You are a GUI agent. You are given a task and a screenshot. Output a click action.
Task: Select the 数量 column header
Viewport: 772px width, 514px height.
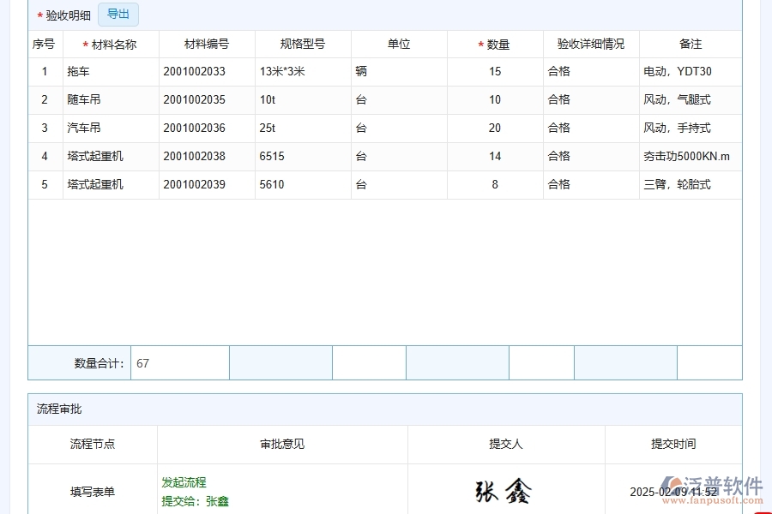click(495, 44)
